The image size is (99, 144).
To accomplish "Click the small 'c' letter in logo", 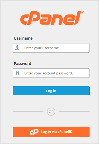I will tap(24, 20).
